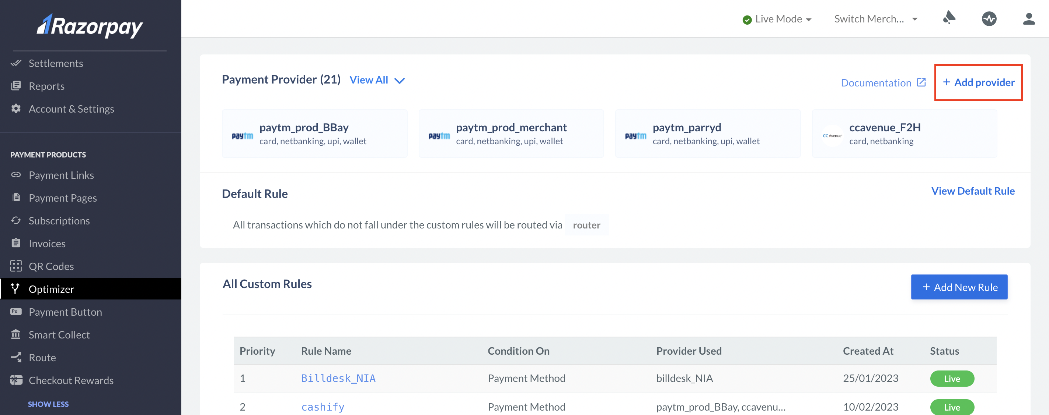Image resolution: width=1049 pixels, height=415 pixels.
Task: Select the paytm_parryd provider card
Action: [x=708, y=133]
